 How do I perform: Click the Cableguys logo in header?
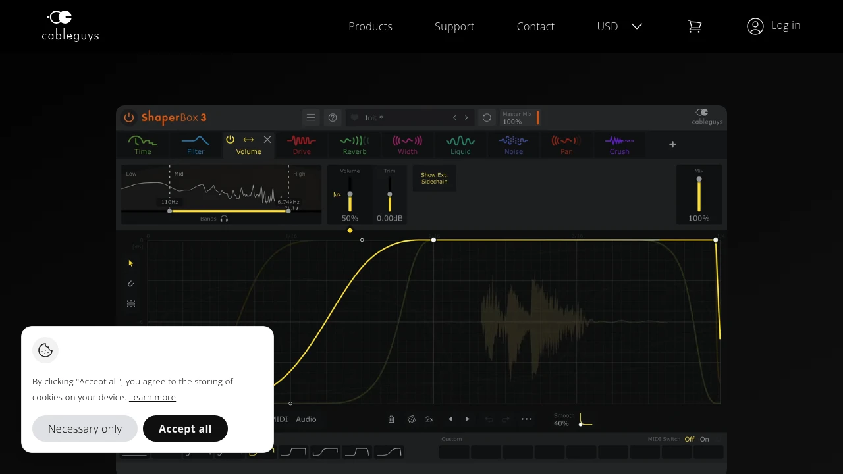pos(70,26)
